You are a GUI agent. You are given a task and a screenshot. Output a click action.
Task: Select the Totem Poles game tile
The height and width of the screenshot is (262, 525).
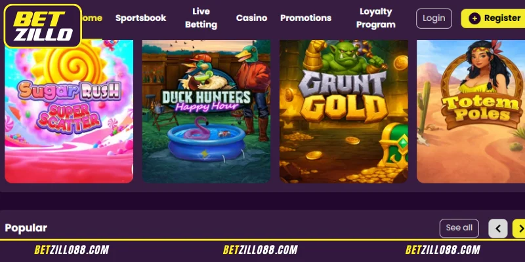click(x=471, y=111)
